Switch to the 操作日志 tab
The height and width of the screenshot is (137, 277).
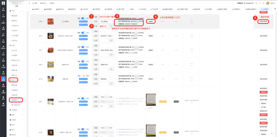click(x=60, y=9)
